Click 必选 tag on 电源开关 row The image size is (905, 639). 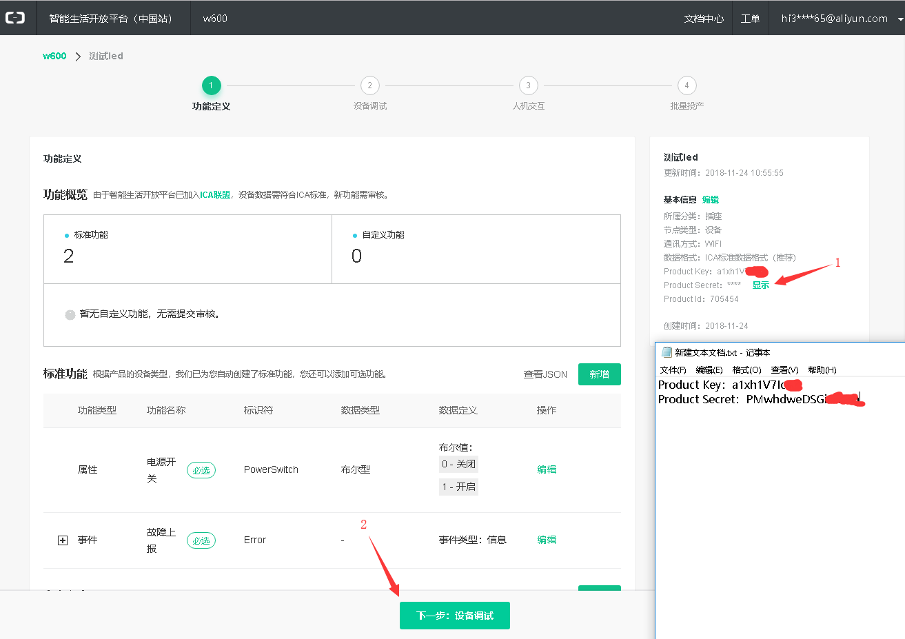click(x=201, y=470)
